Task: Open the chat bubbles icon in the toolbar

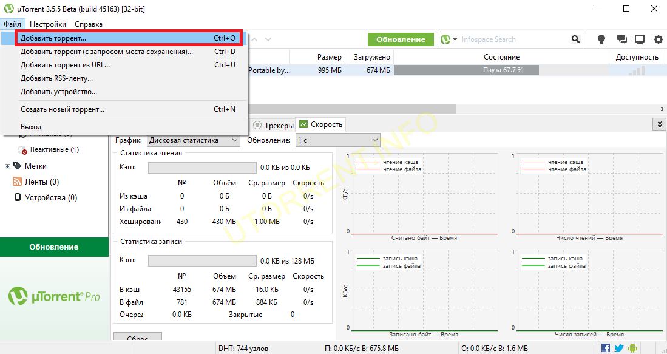Action: click(621, 39)
